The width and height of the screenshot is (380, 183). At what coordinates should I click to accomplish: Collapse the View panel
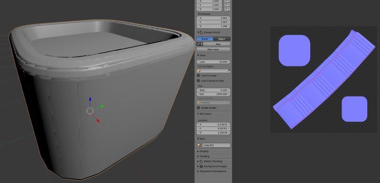coord(198,55)
